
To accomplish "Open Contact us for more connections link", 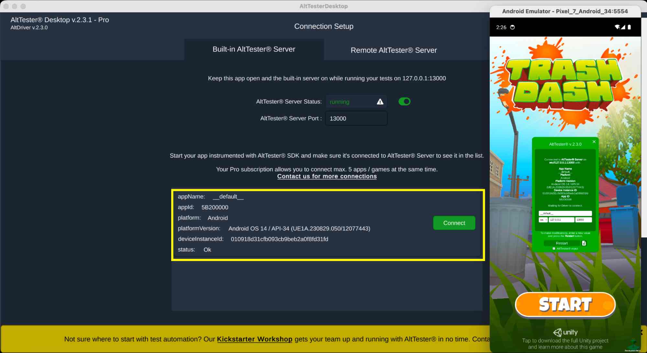I will (x=327, y=176).
